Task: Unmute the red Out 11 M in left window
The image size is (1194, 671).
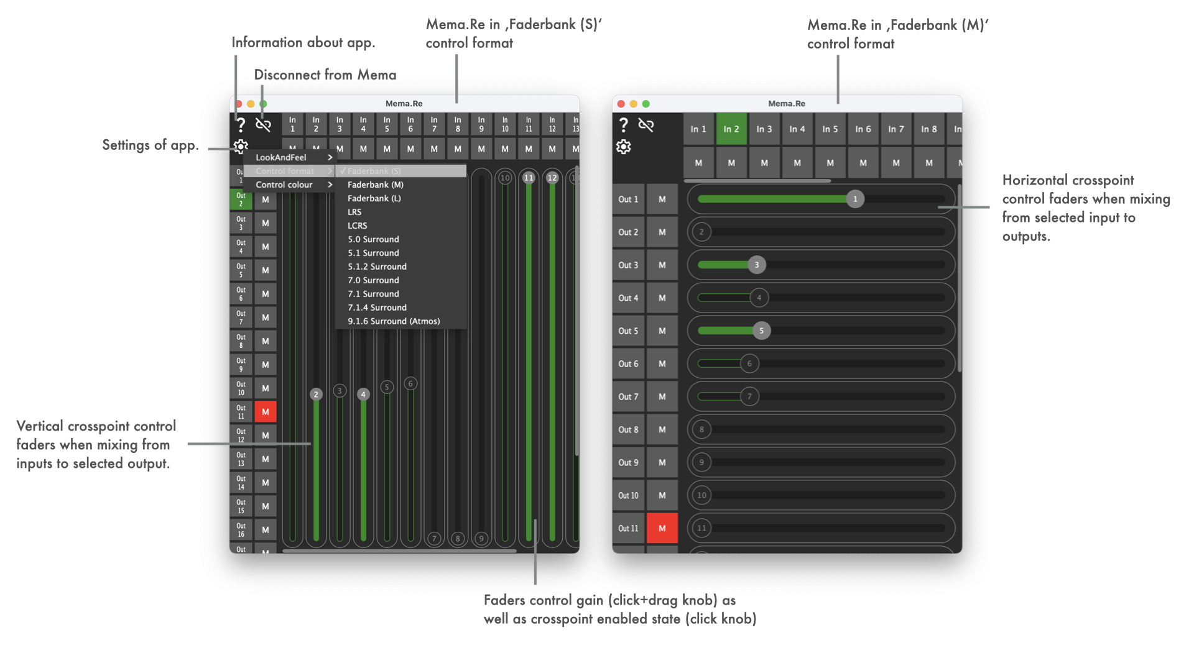Action: [x=266, y=412]
